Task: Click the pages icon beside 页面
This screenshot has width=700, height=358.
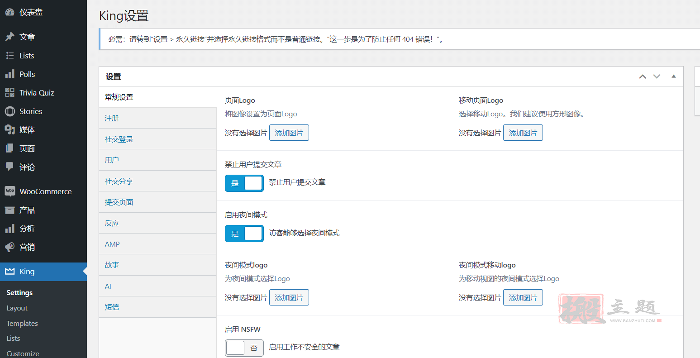Action: pyautogui.click(x=10, y=148)
